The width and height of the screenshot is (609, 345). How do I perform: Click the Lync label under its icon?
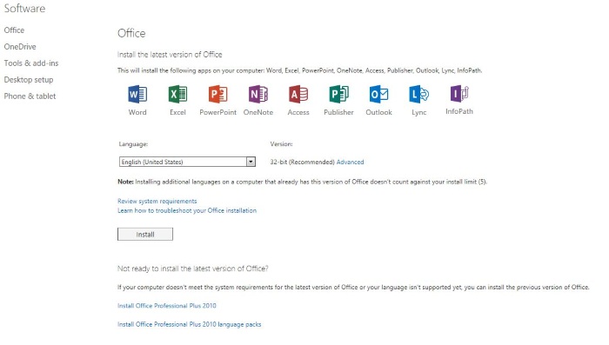pyautogui.click(x=419, y=113)
